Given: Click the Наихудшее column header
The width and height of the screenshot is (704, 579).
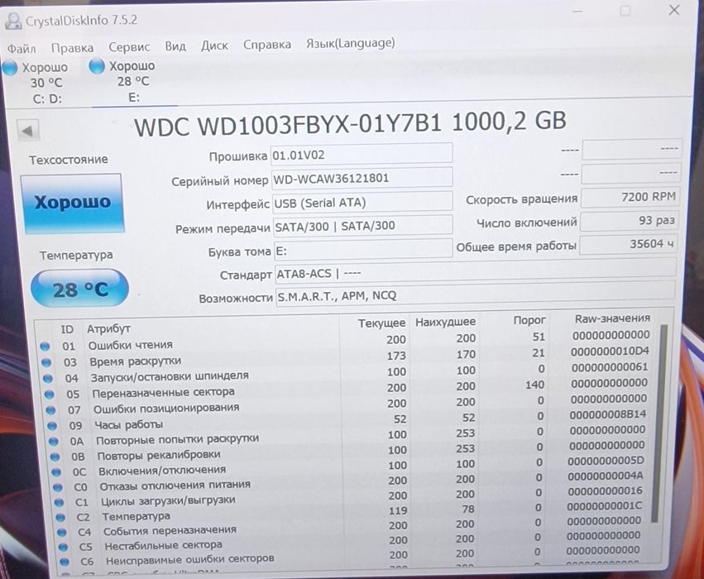Looking at the screenshot, I should [445, 322].
